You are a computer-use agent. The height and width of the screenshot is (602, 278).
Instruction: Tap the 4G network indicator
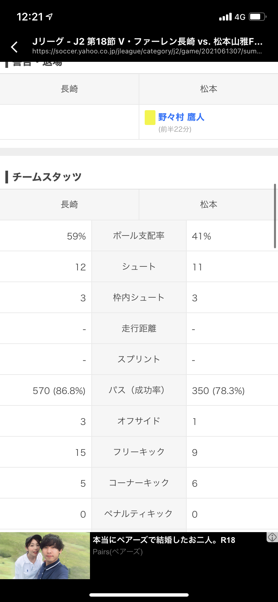coord(240,17)
